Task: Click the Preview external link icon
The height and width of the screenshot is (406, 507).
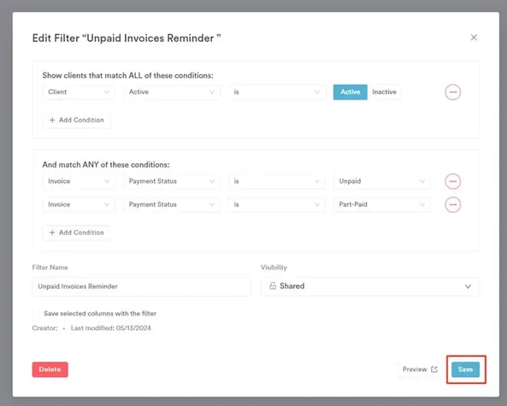Action: click(434, 369)
